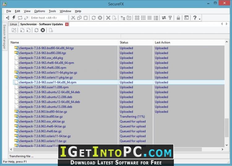
Task: Click the horizontal scrollbar right arrow
Action: click(222, 149)
